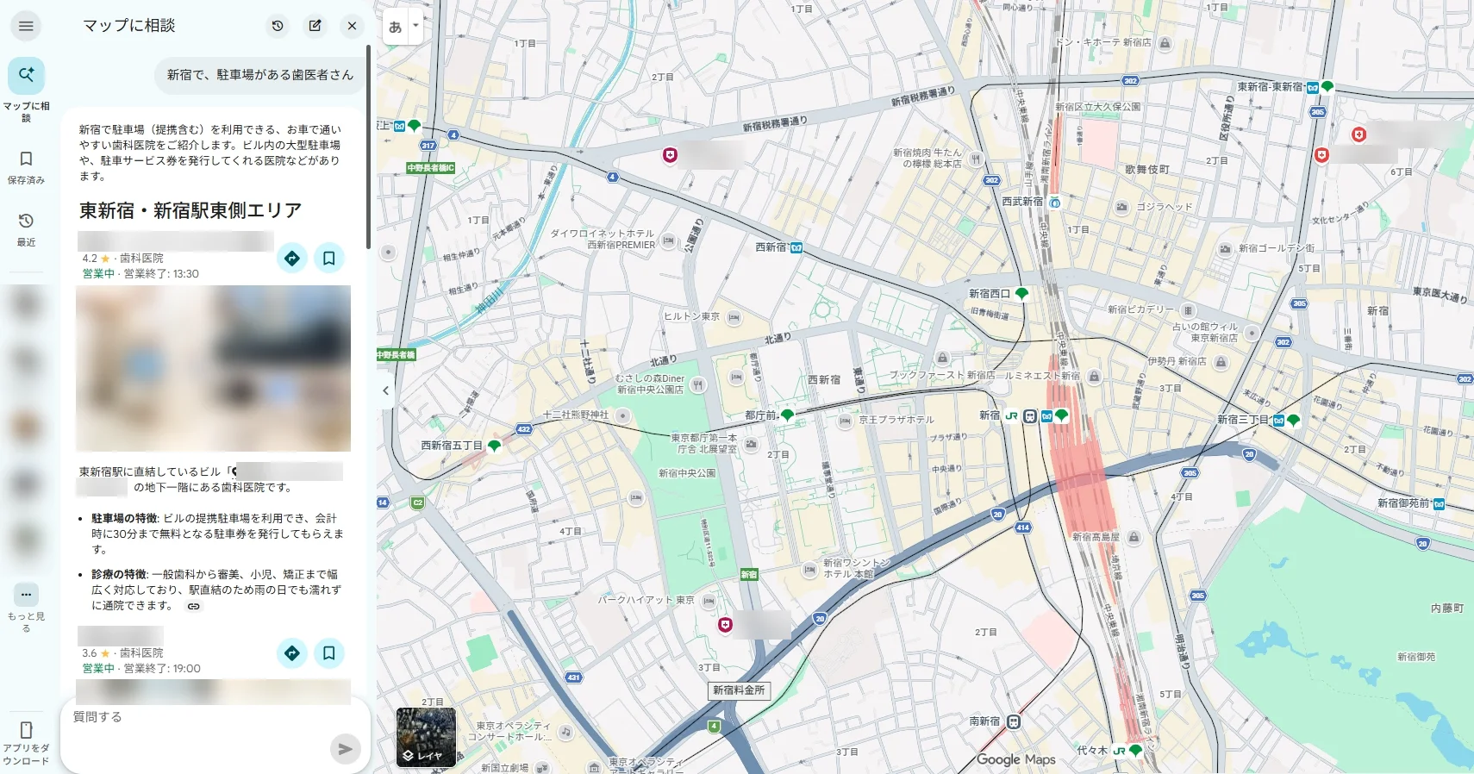This screenshot has height=774, width=1474.
Task: Start a new chat with pencil icon
Action: tap(315, 26)
